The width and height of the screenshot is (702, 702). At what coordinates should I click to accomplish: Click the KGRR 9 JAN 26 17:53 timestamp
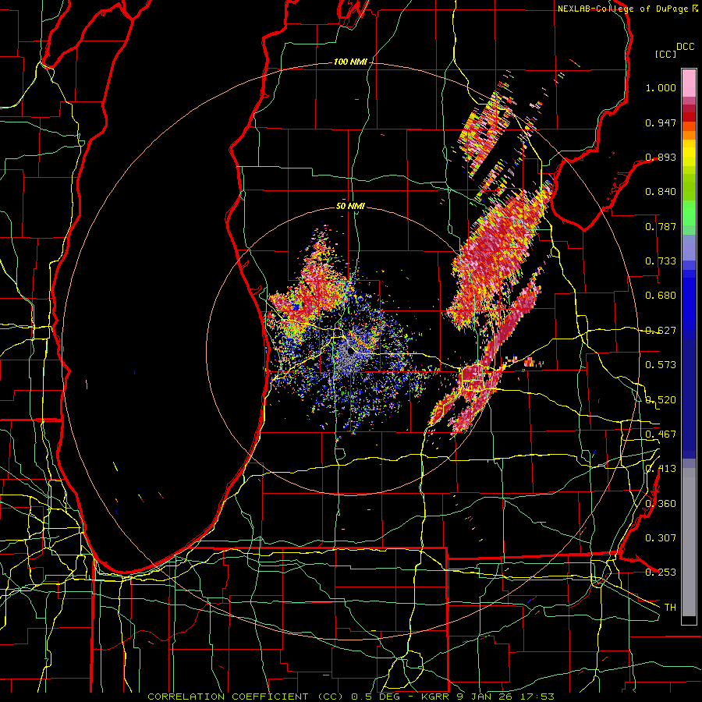(488, 697)
